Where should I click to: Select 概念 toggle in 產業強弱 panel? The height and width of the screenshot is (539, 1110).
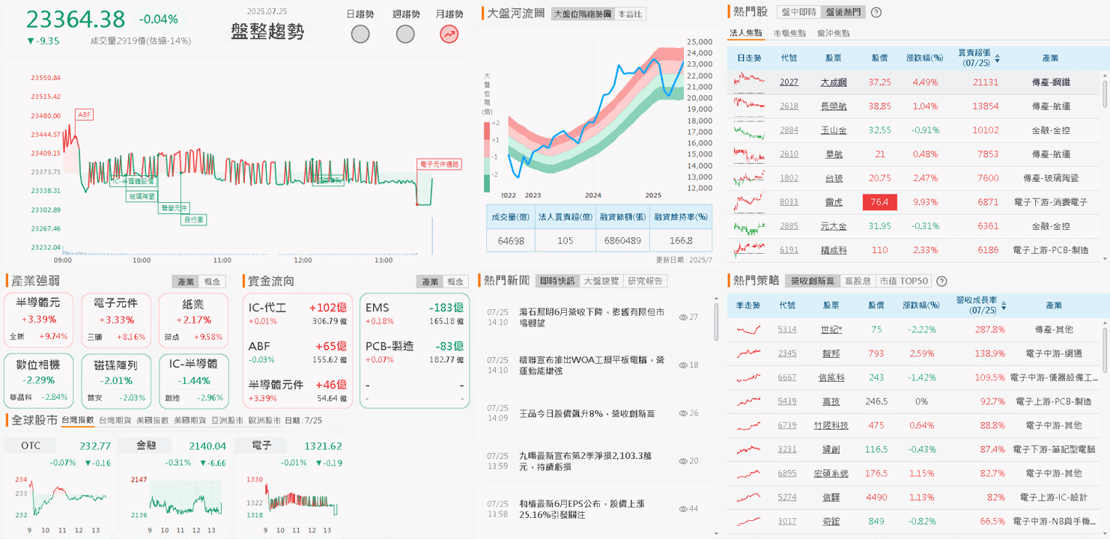(x=213, y=281)
